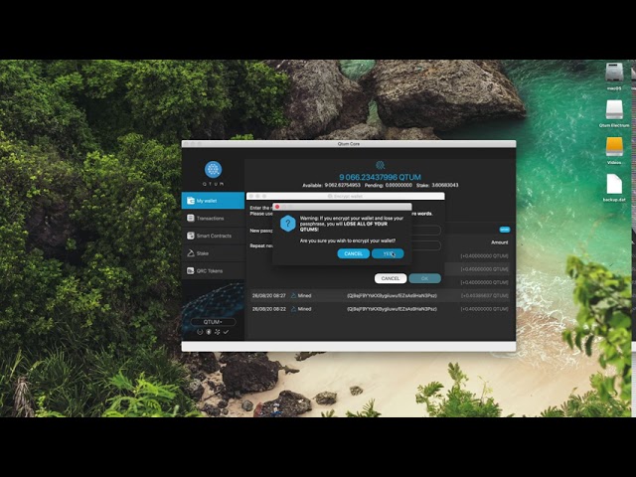
Task: Click the Repeat new passphrase input field
Action: click(426, 245)
